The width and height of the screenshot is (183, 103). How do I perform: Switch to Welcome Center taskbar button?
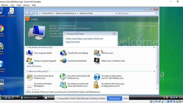tap(31, 98)
